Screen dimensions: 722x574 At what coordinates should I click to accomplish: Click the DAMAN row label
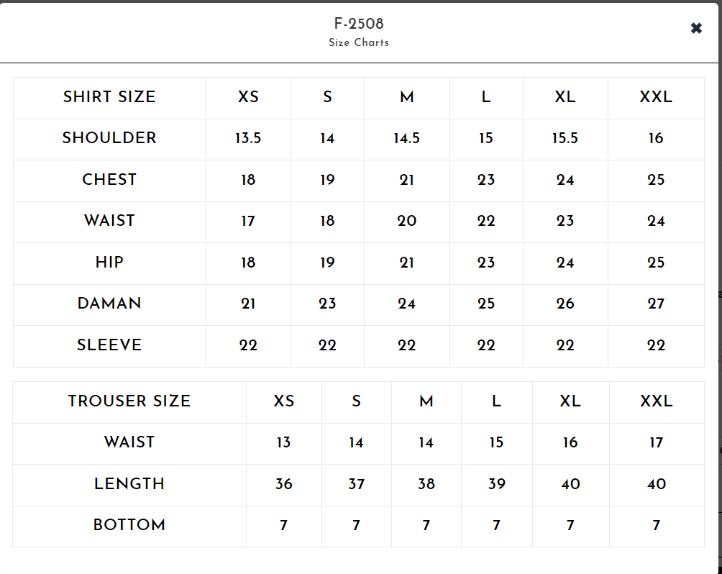[109, 304]
